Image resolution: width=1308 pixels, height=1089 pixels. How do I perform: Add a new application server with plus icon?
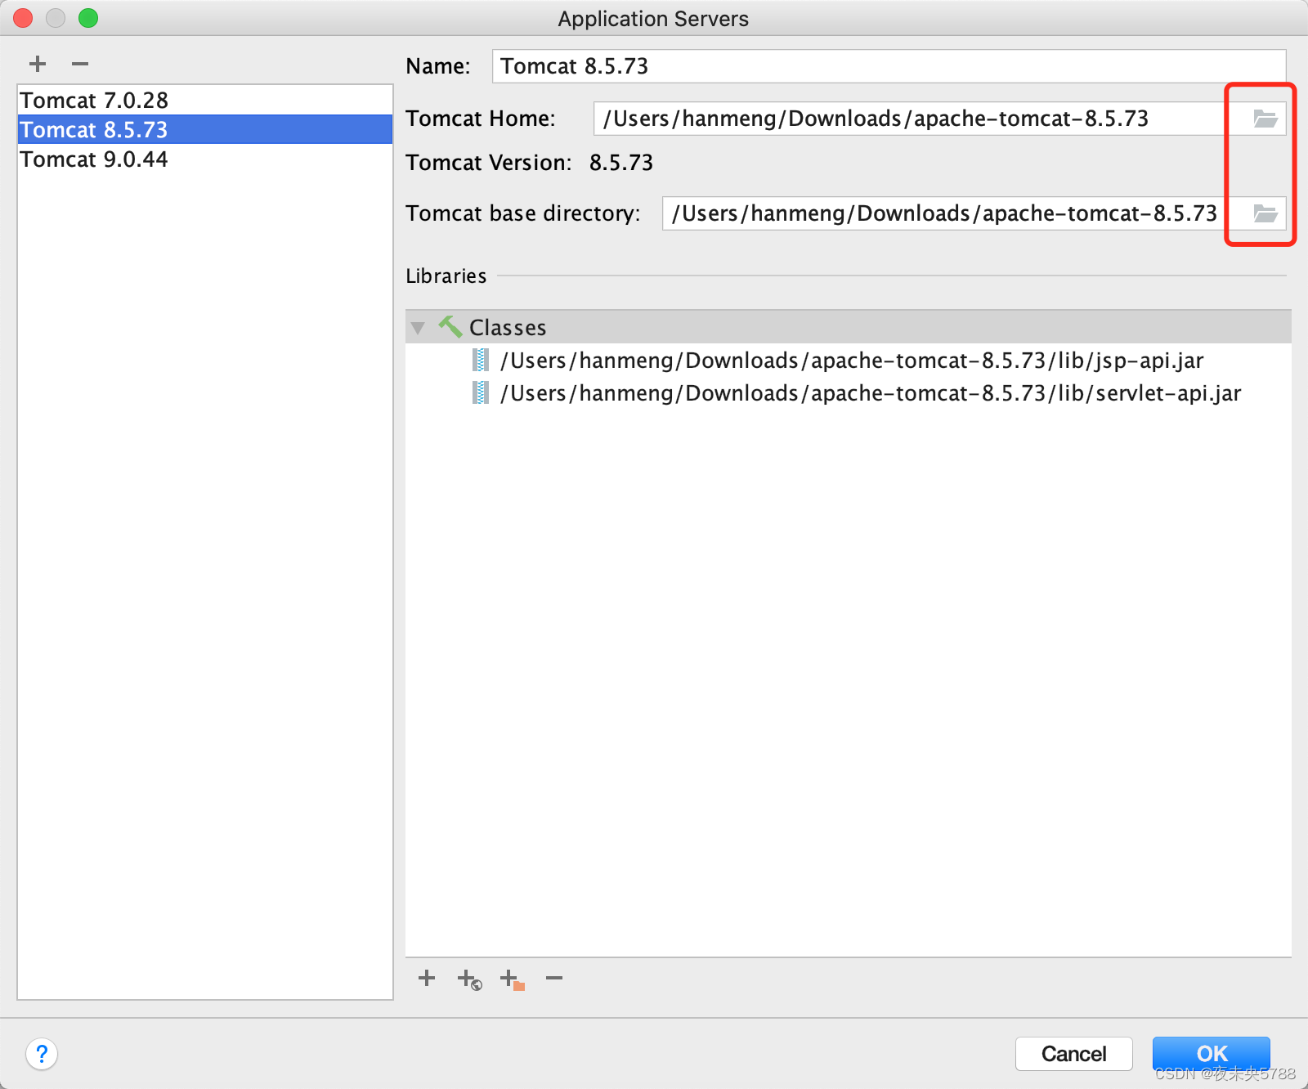(38, 64)
